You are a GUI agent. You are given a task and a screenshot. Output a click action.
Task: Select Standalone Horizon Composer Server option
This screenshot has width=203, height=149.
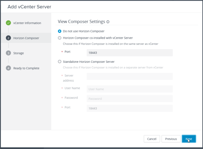click(59, 62)
